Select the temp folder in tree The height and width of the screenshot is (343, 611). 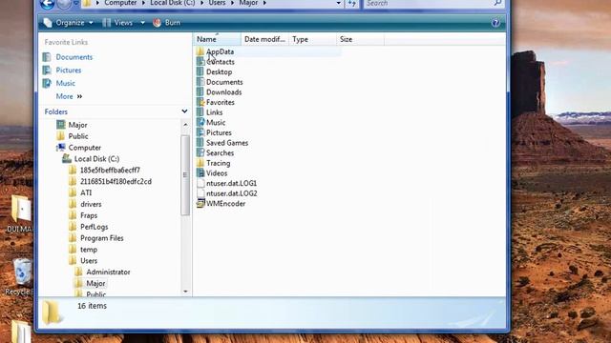[89, 250]
